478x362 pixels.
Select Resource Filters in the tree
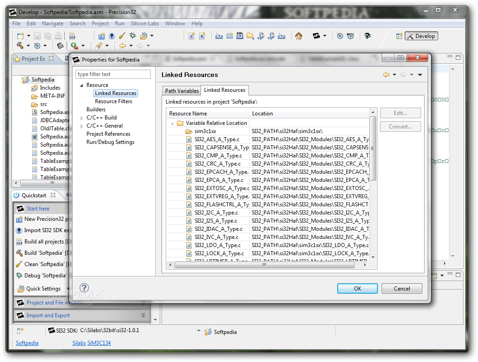[x=114, y=101]
